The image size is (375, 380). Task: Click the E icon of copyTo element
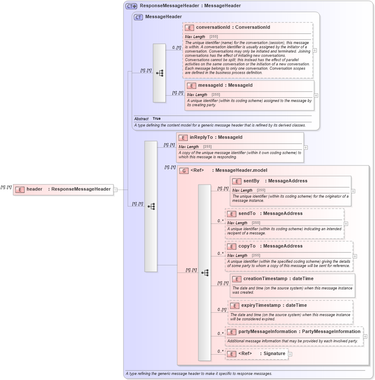point(231,246)
